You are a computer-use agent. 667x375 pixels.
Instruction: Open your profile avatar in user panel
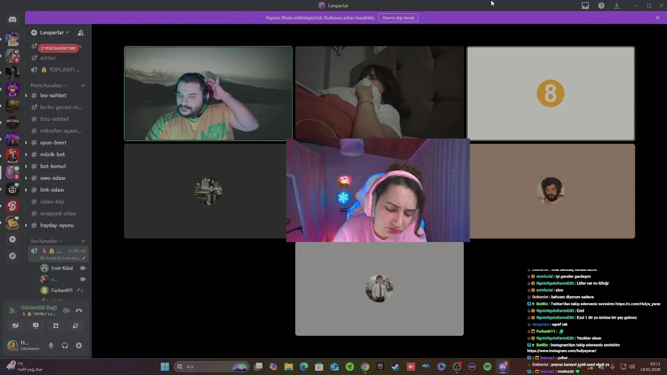[12, 345]
